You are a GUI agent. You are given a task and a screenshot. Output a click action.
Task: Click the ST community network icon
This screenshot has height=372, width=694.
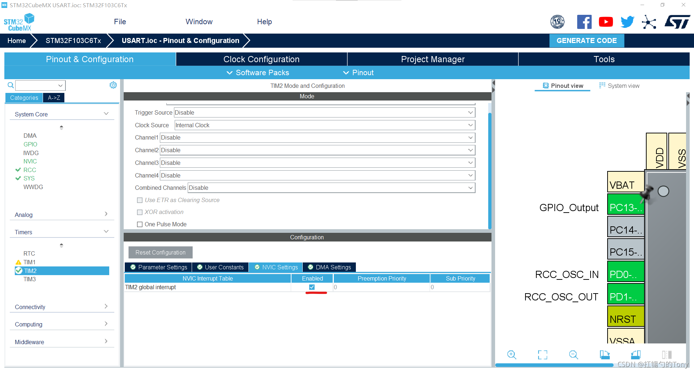pos(649,22)
